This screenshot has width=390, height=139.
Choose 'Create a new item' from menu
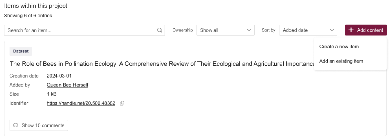pos(339,47)
